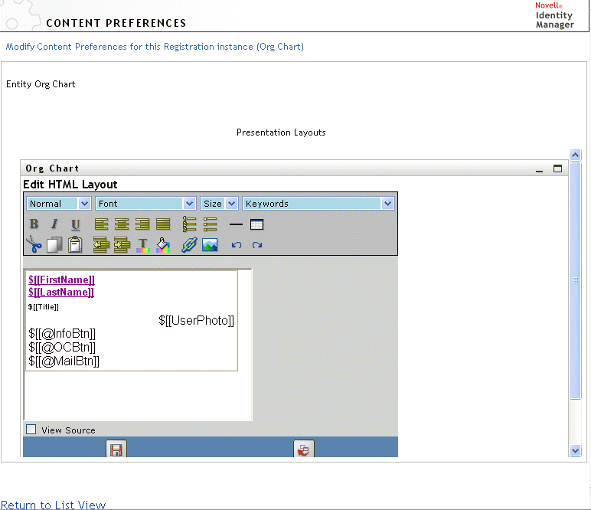Align text right icon

coord(142,224)
